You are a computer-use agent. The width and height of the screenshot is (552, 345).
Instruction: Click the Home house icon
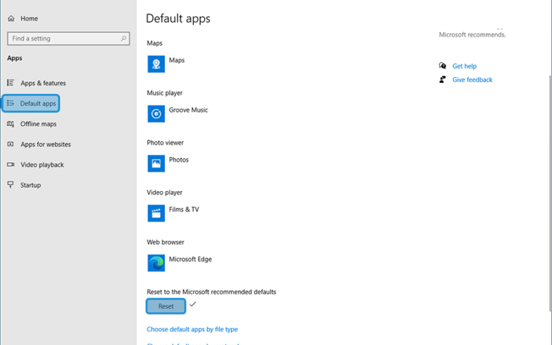[x=11, y=19]
